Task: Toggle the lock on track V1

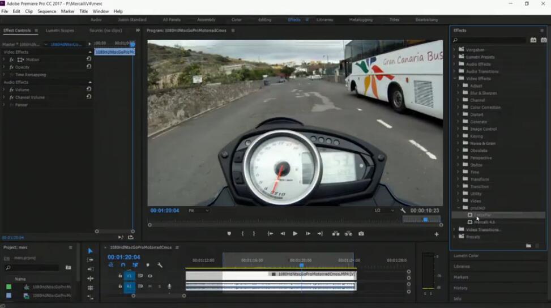Action: click(x=120, y=276)
